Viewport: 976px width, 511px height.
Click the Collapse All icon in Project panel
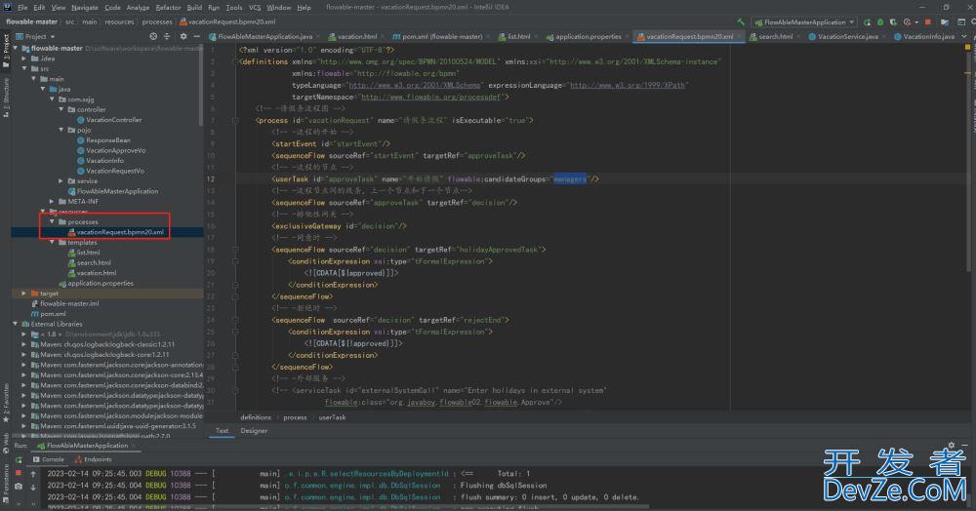pos(167,37)
